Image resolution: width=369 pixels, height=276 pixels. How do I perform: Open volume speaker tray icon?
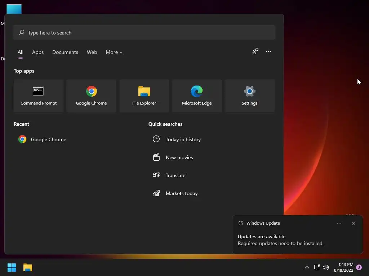coord(326,267)
